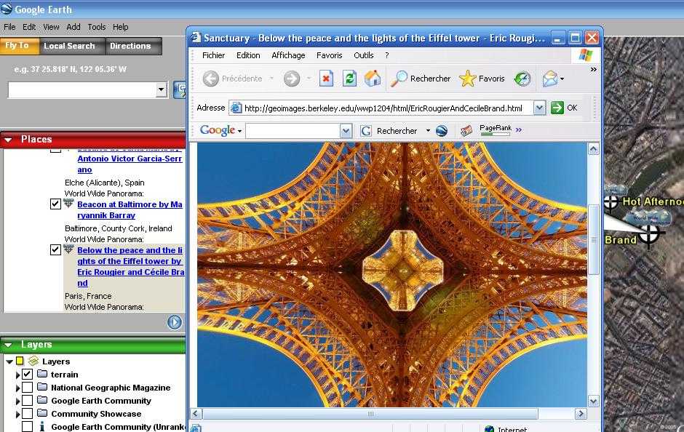Open browsing History clock icon
Screen dimensions: 684x432
tap(522, 79)
